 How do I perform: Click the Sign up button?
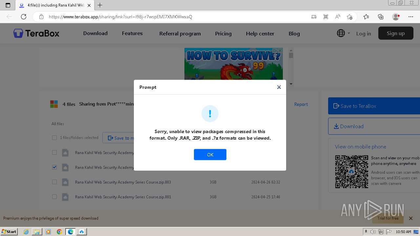396,33
